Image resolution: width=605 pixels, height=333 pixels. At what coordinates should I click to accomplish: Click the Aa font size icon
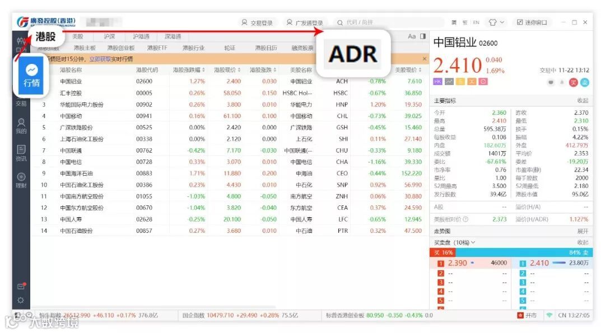coord(412,36)
